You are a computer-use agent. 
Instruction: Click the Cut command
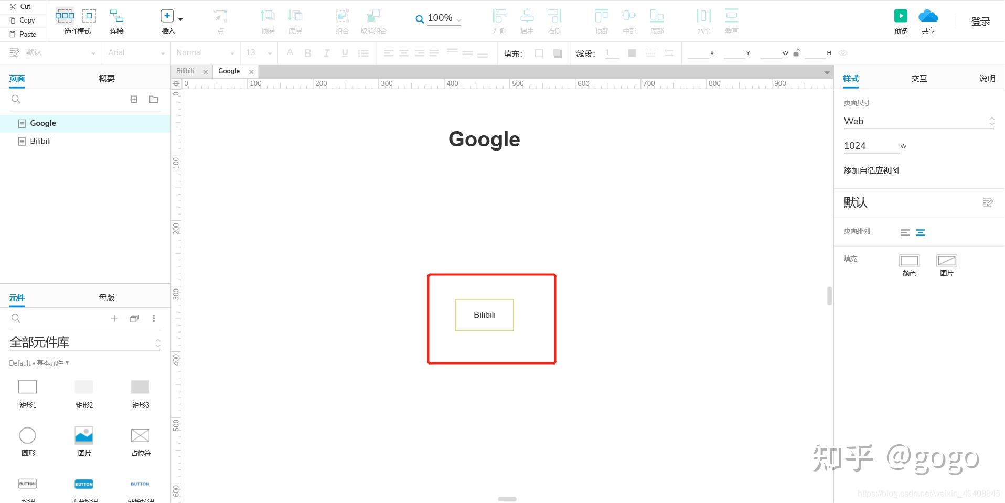[20, 7]
